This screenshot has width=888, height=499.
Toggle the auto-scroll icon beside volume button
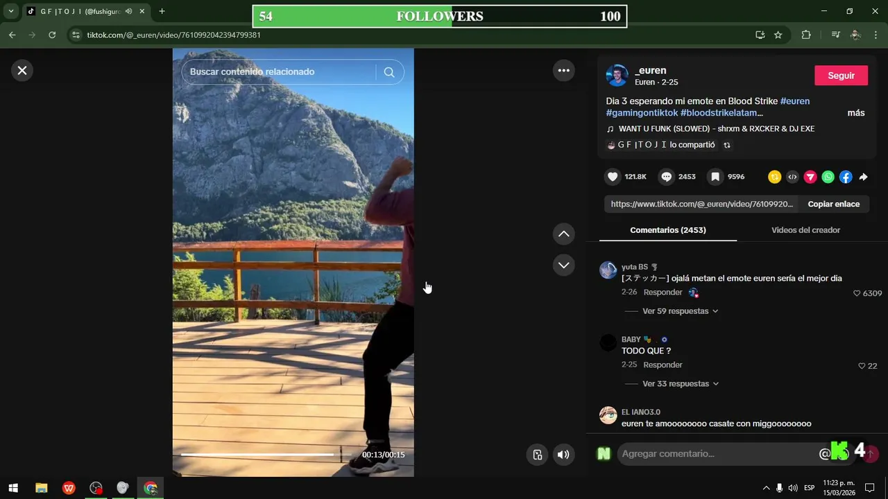point(537,455)
